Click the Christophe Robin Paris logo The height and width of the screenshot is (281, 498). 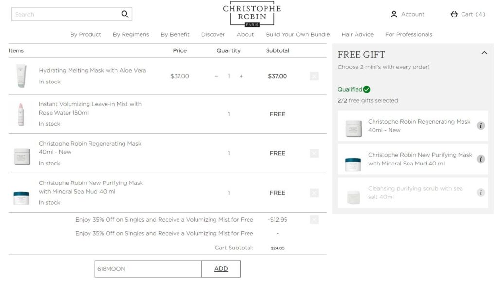coord(252,14)
